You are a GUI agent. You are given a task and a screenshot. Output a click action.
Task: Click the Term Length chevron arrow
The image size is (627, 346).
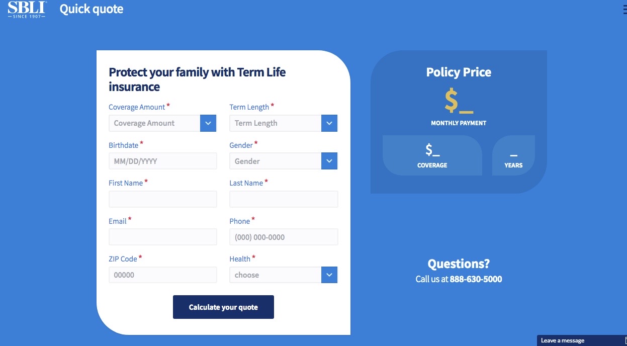click(x=329, y=123)
